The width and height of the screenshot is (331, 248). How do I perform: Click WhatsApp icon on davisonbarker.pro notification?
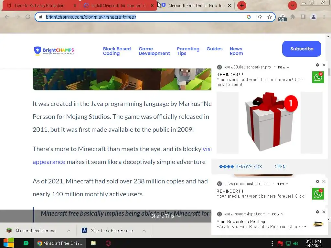pos(318,77)
